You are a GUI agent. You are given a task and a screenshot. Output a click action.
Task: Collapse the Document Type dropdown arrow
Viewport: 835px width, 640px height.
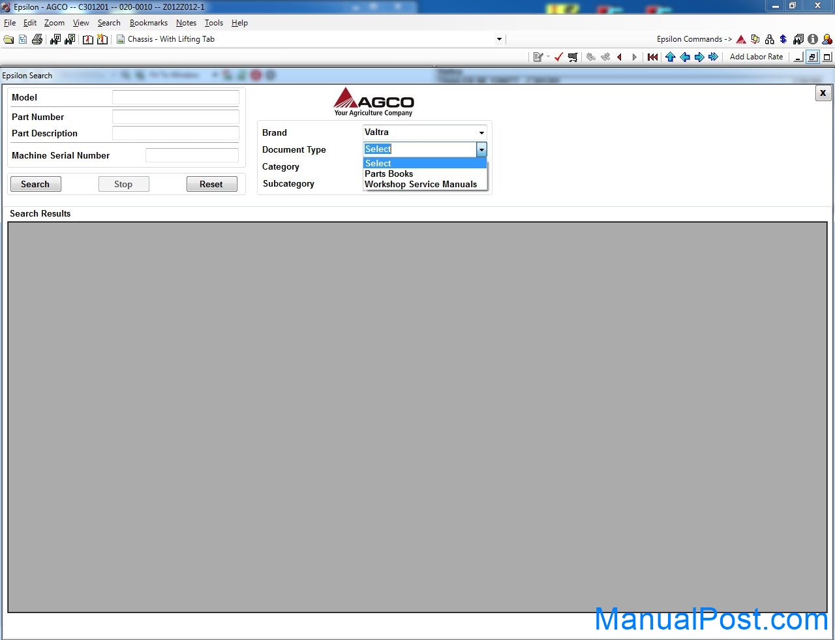click(481, 149)
